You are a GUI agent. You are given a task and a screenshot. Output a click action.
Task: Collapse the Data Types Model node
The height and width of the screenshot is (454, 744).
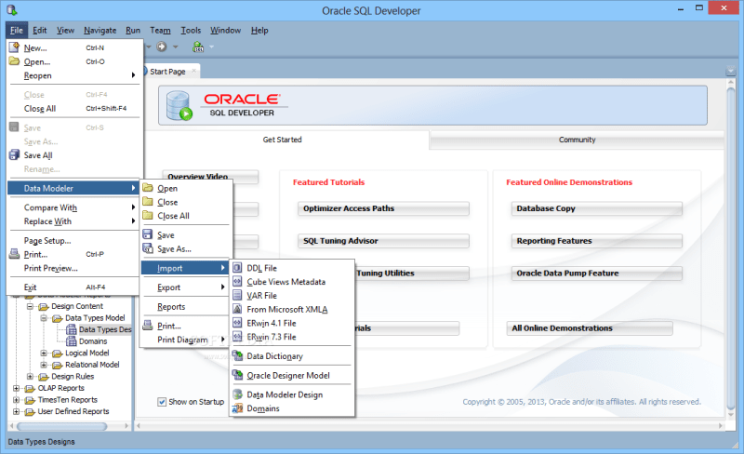[44, 318]
